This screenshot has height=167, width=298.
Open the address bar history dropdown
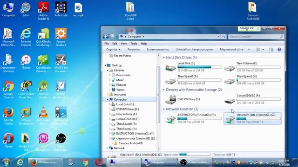pos(218,37)
